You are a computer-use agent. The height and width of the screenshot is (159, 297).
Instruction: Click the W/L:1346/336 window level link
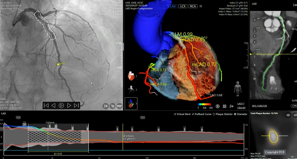pos(259,106)
